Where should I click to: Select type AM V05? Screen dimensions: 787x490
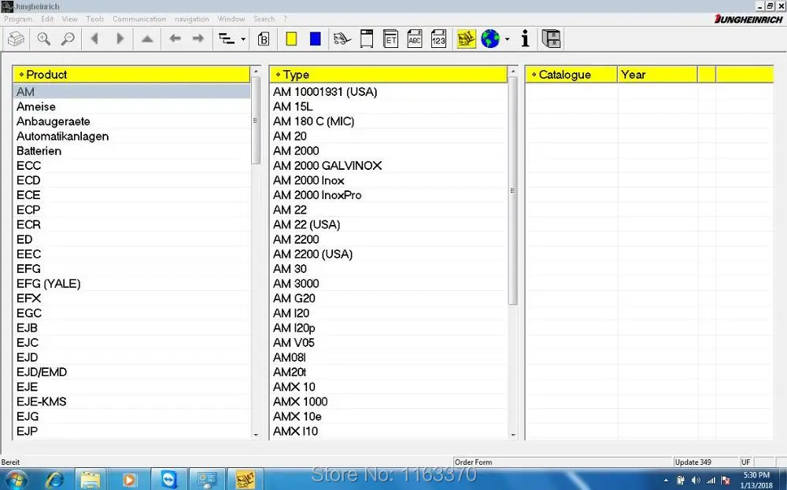pyautogui.click(x=389, y=343)
